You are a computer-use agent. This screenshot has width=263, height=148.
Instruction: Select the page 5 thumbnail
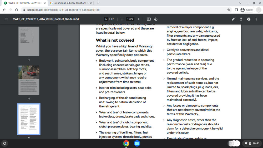(x=29, y=80)
